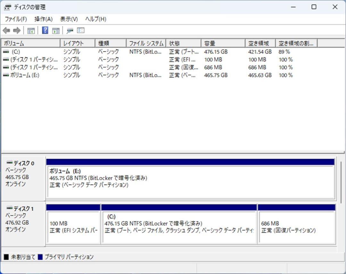Click the disk icon in the title bar
346x274 pixels.
pos(7,7)
